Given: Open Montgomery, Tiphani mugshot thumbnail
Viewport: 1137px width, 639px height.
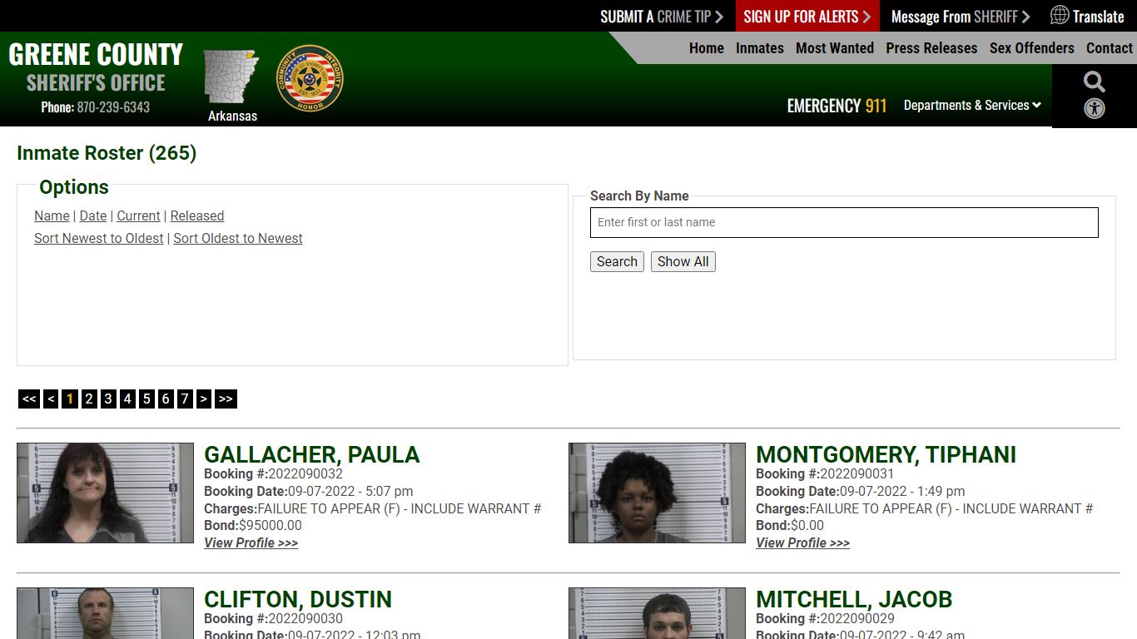Looking at the screenshot, I should coord(657,493).
